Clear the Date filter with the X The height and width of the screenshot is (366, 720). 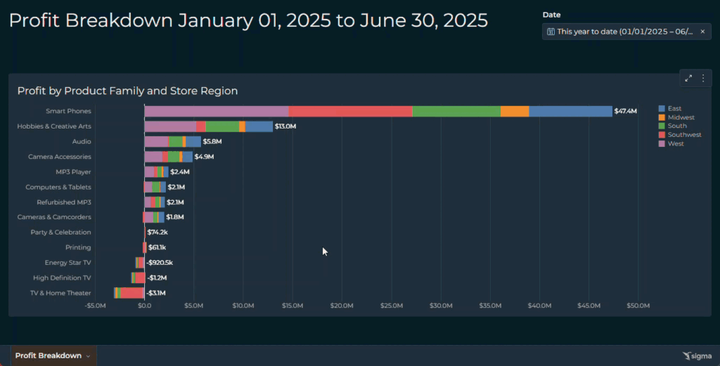pos(702,32)
